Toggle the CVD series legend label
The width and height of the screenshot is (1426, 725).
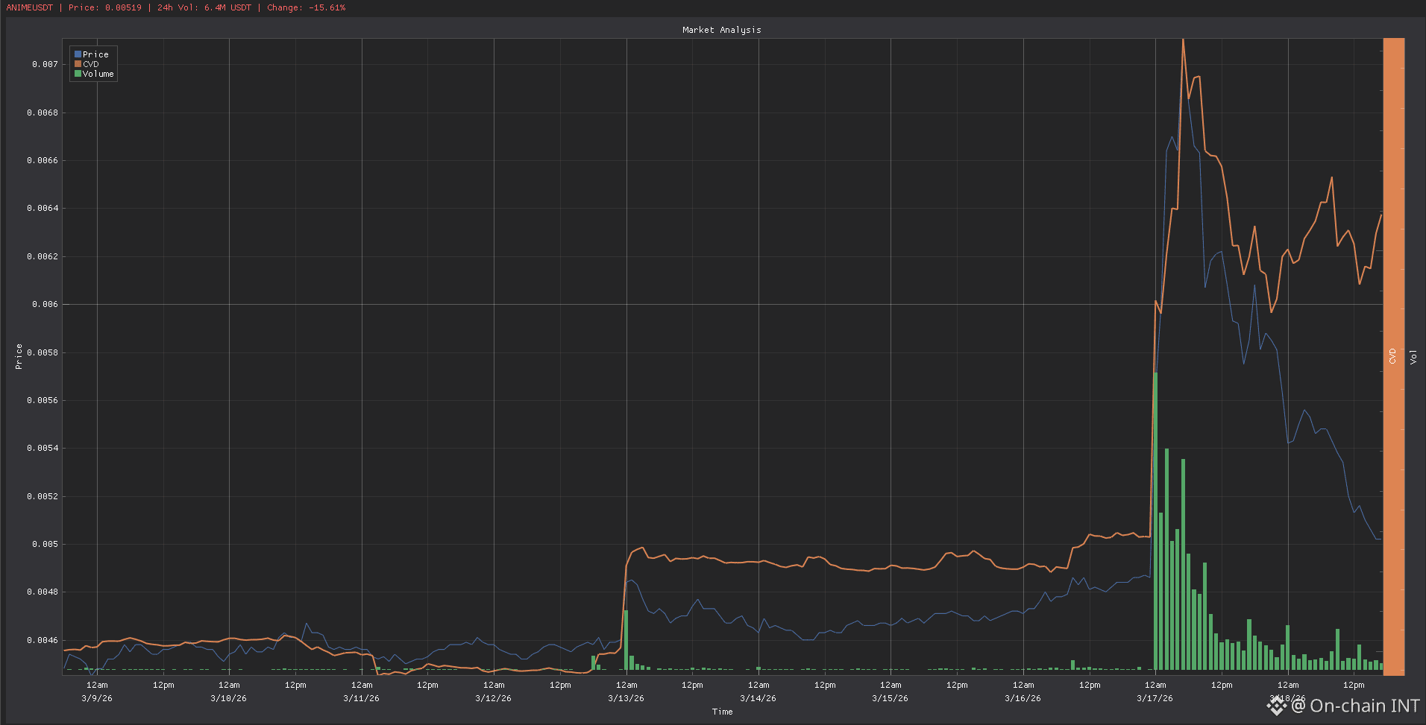tap(90, 64)
